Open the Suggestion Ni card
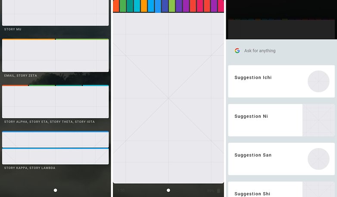The height and width of the screenshot is (197, 337). pyautogui.click(x=281, y=120)
